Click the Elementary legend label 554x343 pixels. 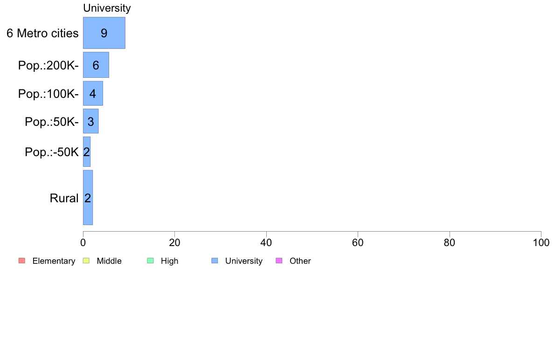click(x=54, y=261)
